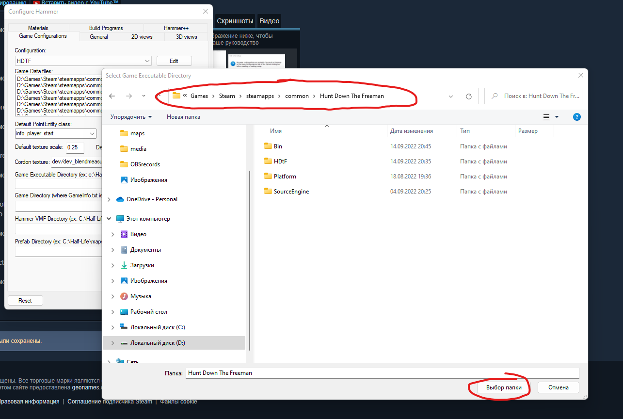
Task: Click the Папка folder name field
Action: [382, 373]
